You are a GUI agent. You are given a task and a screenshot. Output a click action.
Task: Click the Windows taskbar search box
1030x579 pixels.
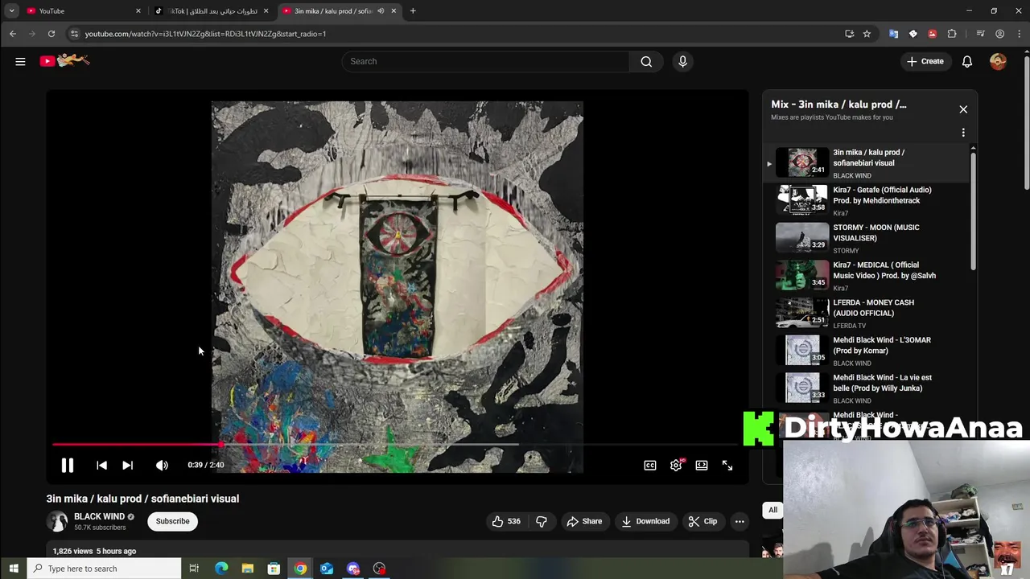(x=104, y=569)
